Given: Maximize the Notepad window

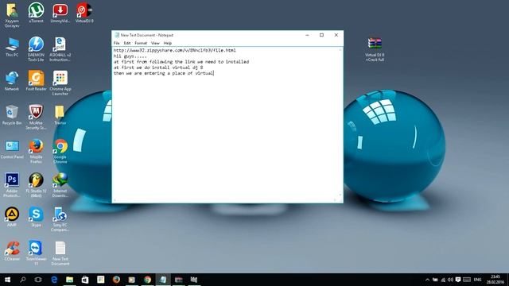Looking at the screenshot, I should [321, 35].
